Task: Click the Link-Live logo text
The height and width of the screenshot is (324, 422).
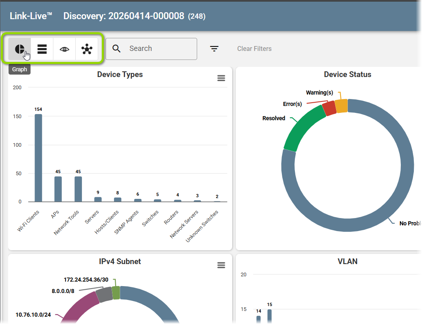Action: point(31,16)
